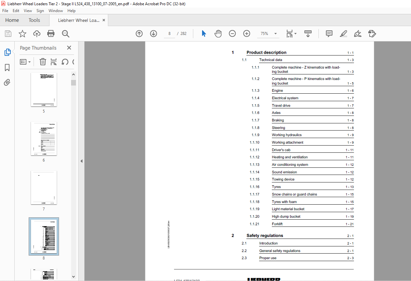Follow the Electrical system entry
Viewport: 411px width, 281px height.
(285, 98)
